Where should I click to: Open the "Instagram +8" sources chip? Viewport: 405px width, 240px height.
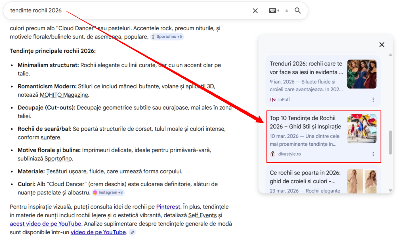pos(108,192)
